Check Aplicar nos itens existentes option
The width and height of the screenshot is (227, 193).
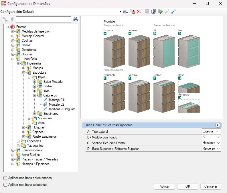click(5, 185)
